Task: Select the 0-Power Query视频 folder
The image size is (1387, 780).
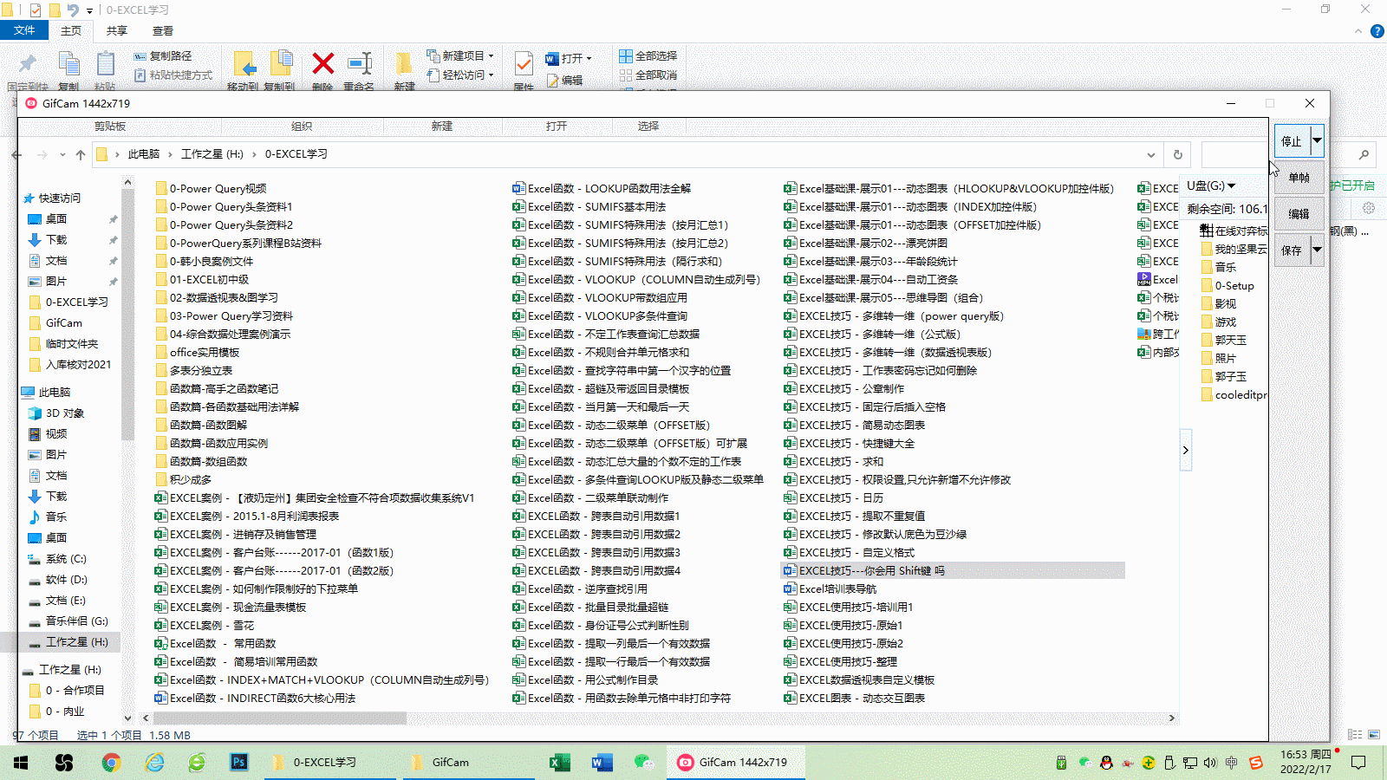Action: point(211,188)
